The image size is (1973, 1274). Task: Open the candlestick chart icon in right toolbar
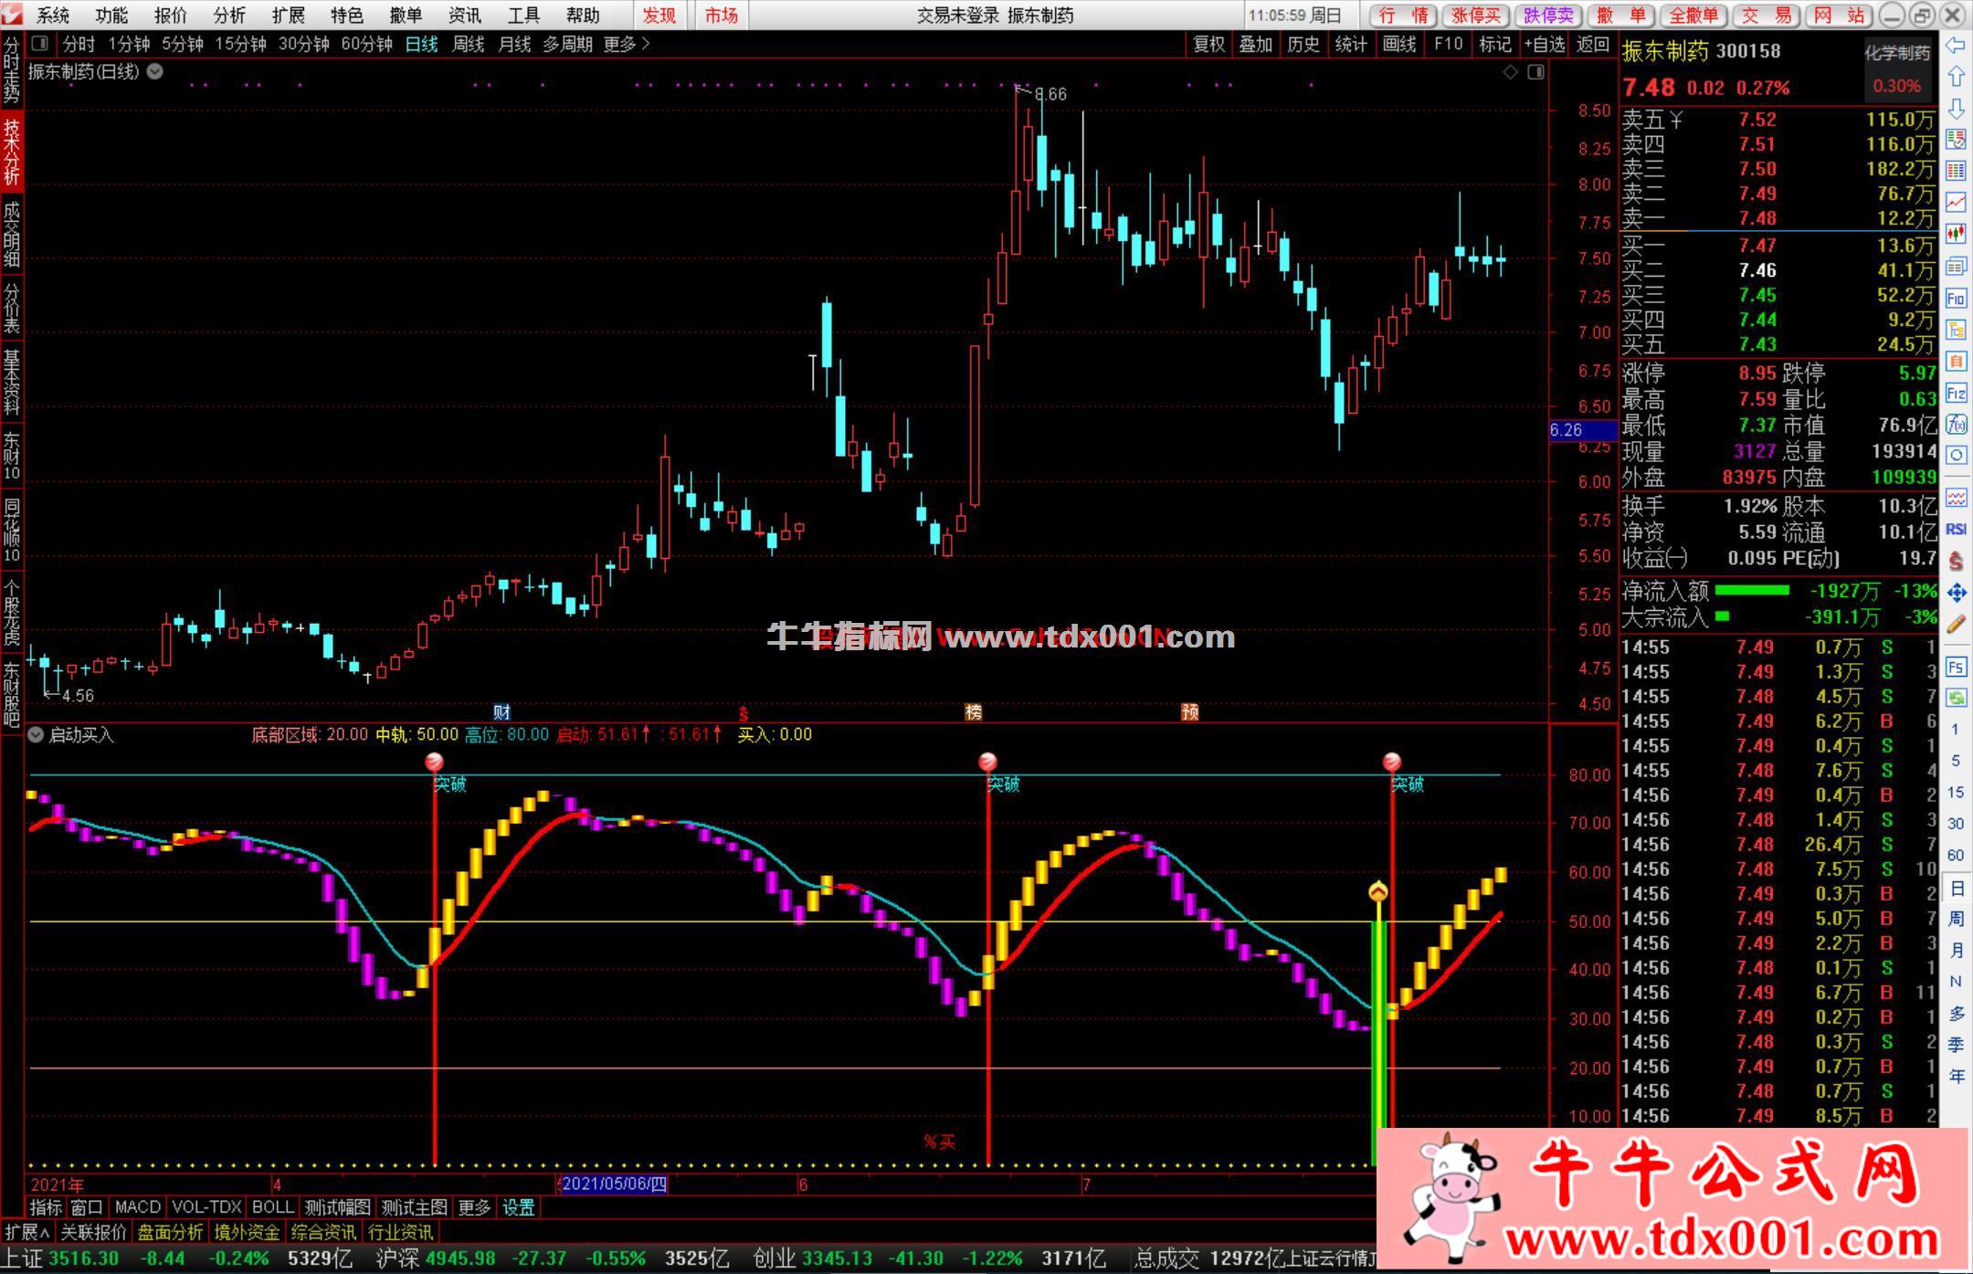click(x=1956, y=234)
